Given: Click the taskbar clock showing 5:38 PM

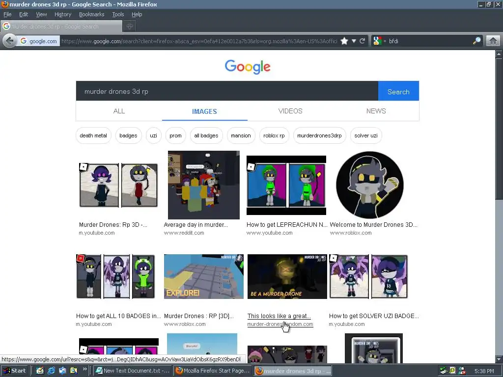Looking at the screenshot, I should [x=484, y=371].
